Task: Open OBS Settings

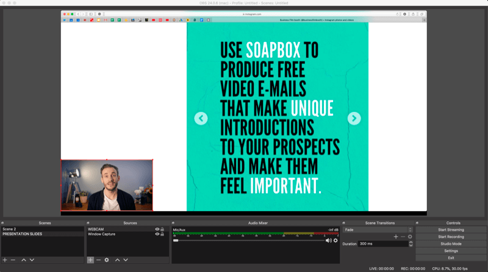Action: tap(451, 251)
